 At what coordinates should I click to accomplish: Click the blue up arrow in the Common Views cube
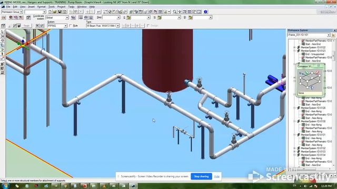click(x=312, y=88)
